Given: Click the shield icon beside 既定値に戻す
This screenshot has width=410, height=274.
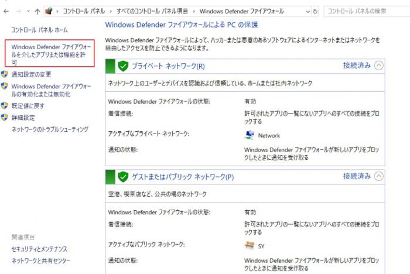Looking at the screenshot, I should click(5, 105).
